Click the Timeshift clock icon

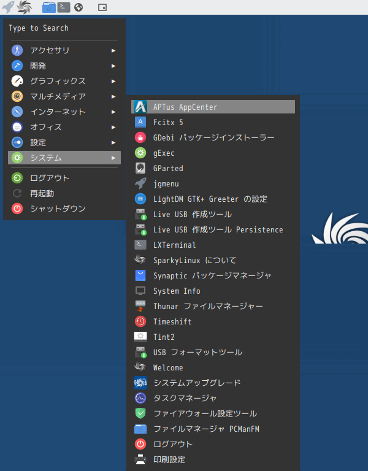click(x=140, y=321)
